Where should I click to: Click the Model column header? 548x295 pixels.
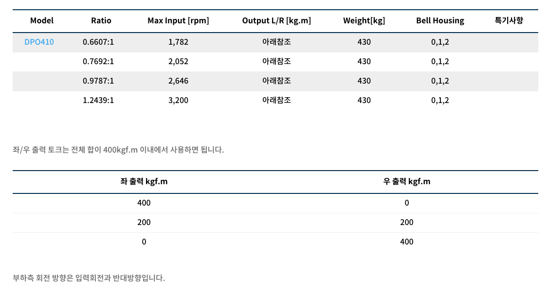(x=42, y=20)
